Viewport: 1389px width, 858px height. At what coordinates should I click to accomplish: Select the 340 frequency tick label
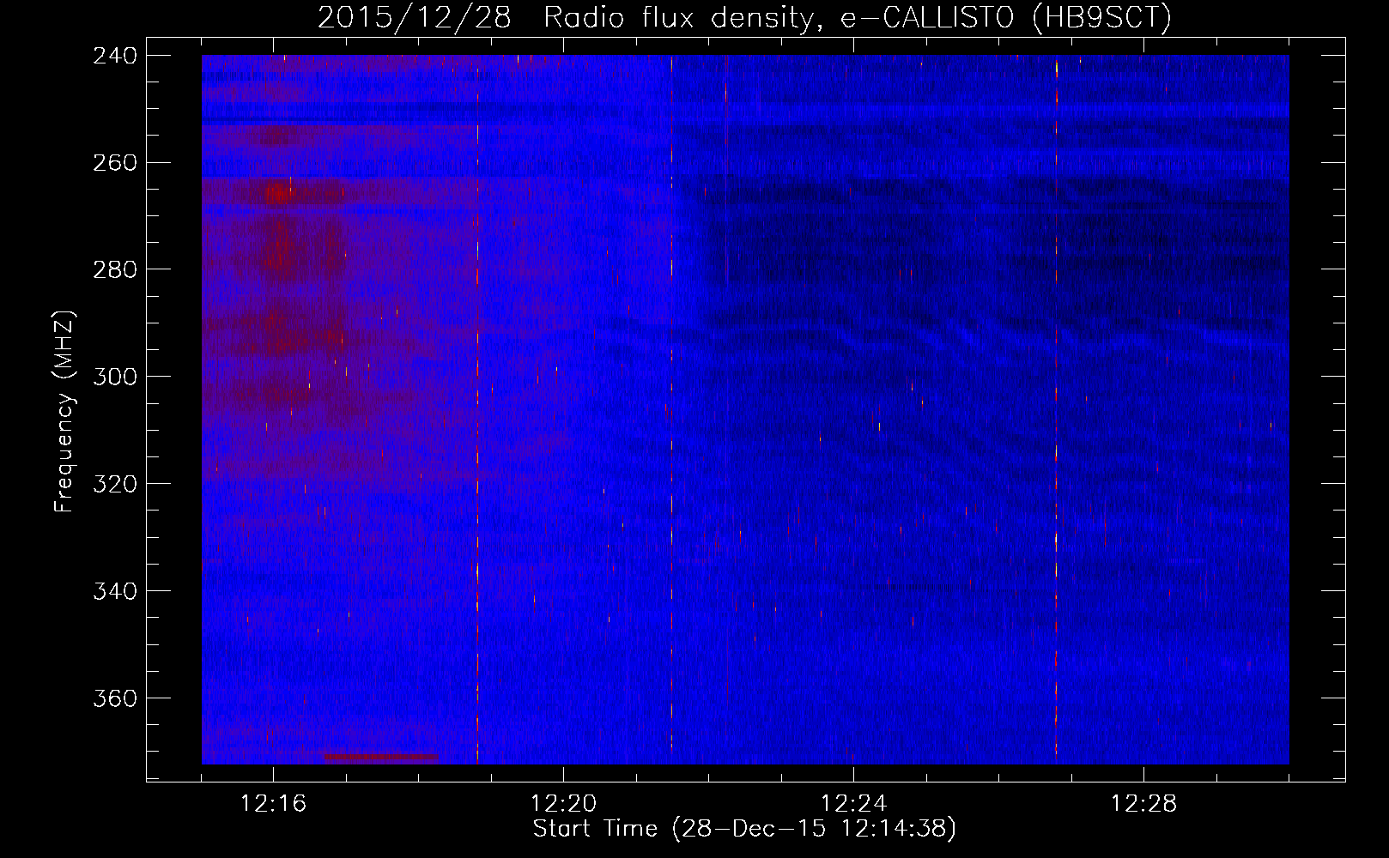pos(115,592)
